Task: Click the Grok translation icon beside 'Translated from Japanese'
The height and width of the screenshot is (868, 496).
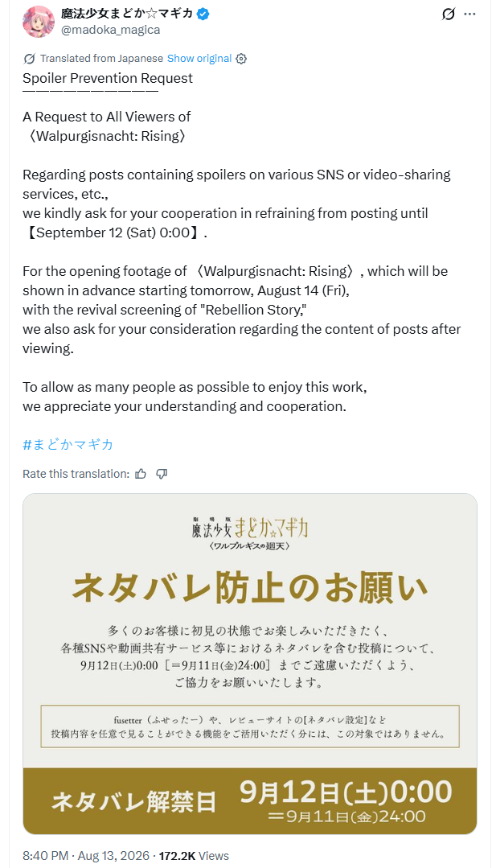Action: [x=29, y=59]
